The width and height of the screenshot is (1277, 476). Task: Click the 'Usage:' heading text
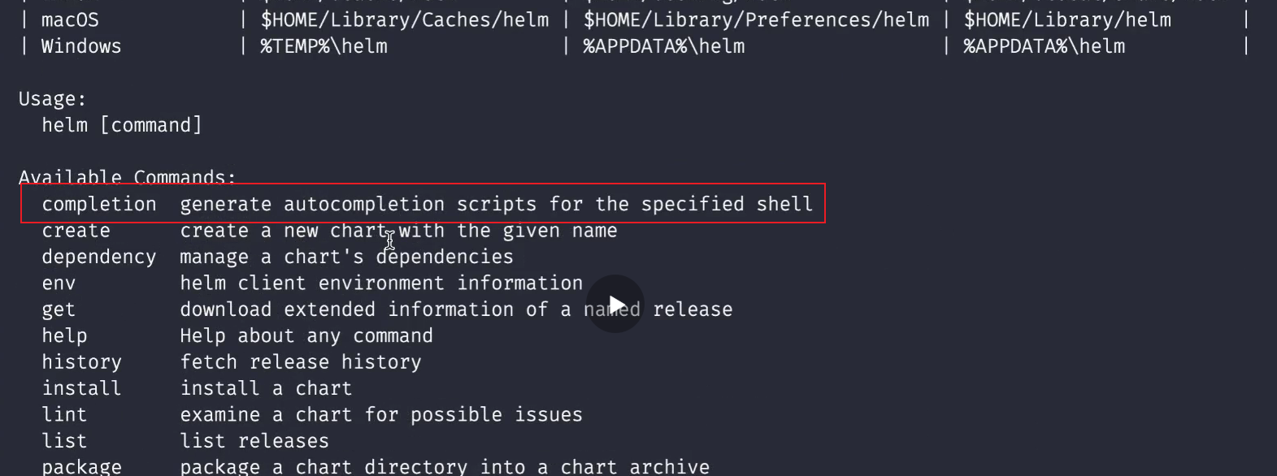click(52, 99)
